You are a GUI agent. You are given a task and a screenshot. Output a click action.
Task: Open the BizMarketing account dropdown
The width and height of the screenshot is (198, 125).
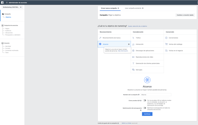[x=12, y=7]
